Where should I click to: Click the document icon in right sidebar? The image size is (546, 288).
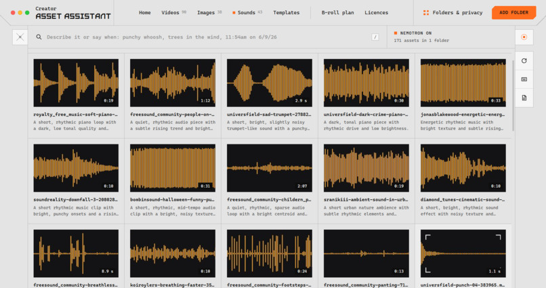[x=524, y=98]
